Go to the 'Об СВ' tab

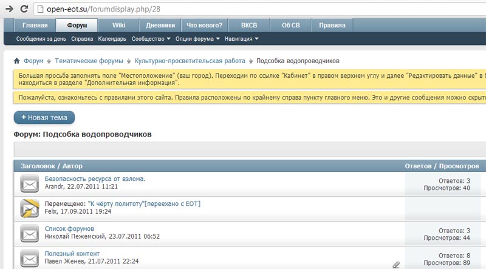(x=290, y=25)
